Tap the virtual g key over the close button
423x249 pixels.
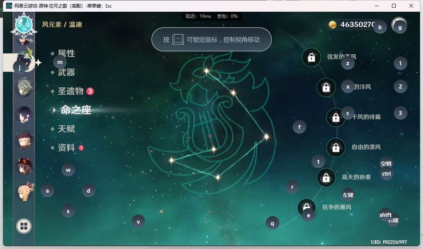pyautogui.click(x=400, y=27)
